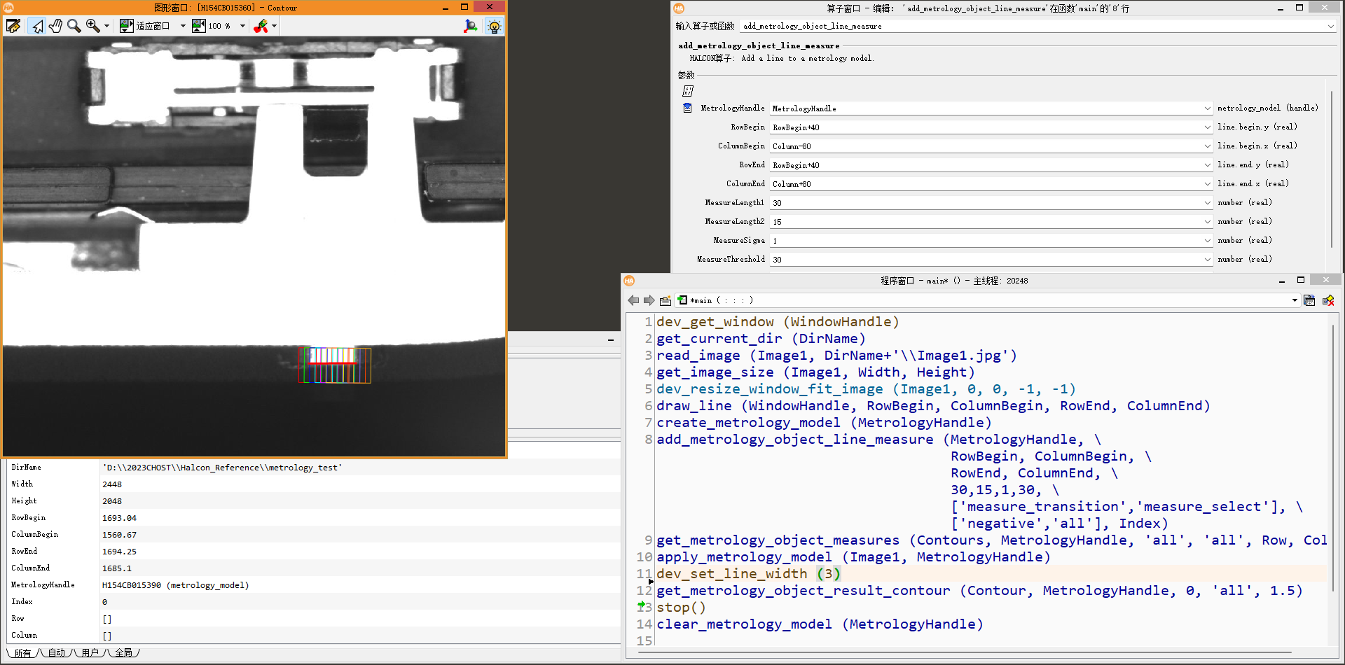Click HALCON logo in graphics window title
Viewport: 1345px width, 665px height.
[9, 8]
